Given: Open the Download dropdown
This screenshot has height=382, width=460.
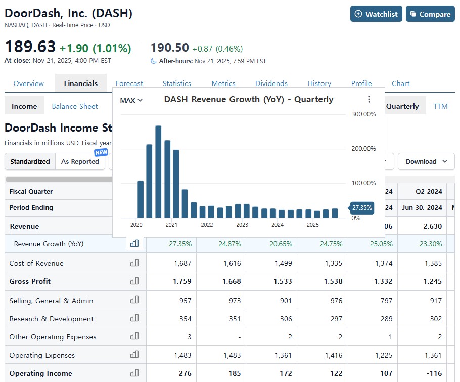Looking at the screenshot, I should tap(426, 162).
